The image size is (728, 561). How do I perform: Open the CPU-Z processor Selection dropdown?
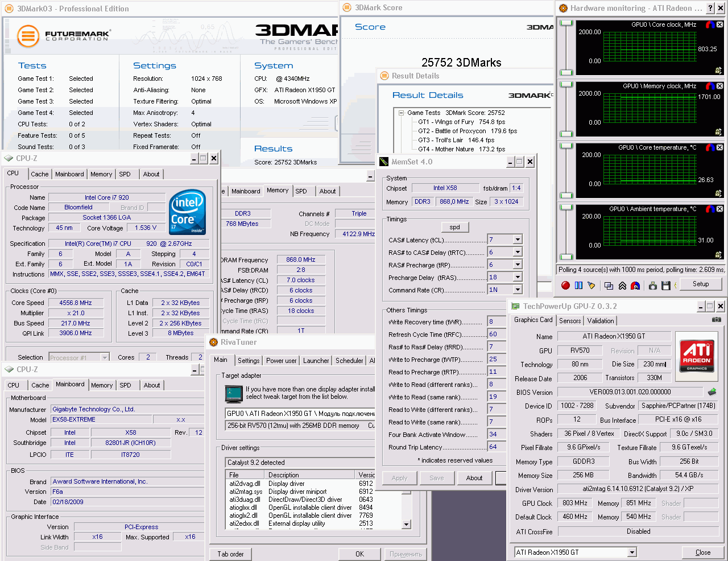(x=105, y=357)
